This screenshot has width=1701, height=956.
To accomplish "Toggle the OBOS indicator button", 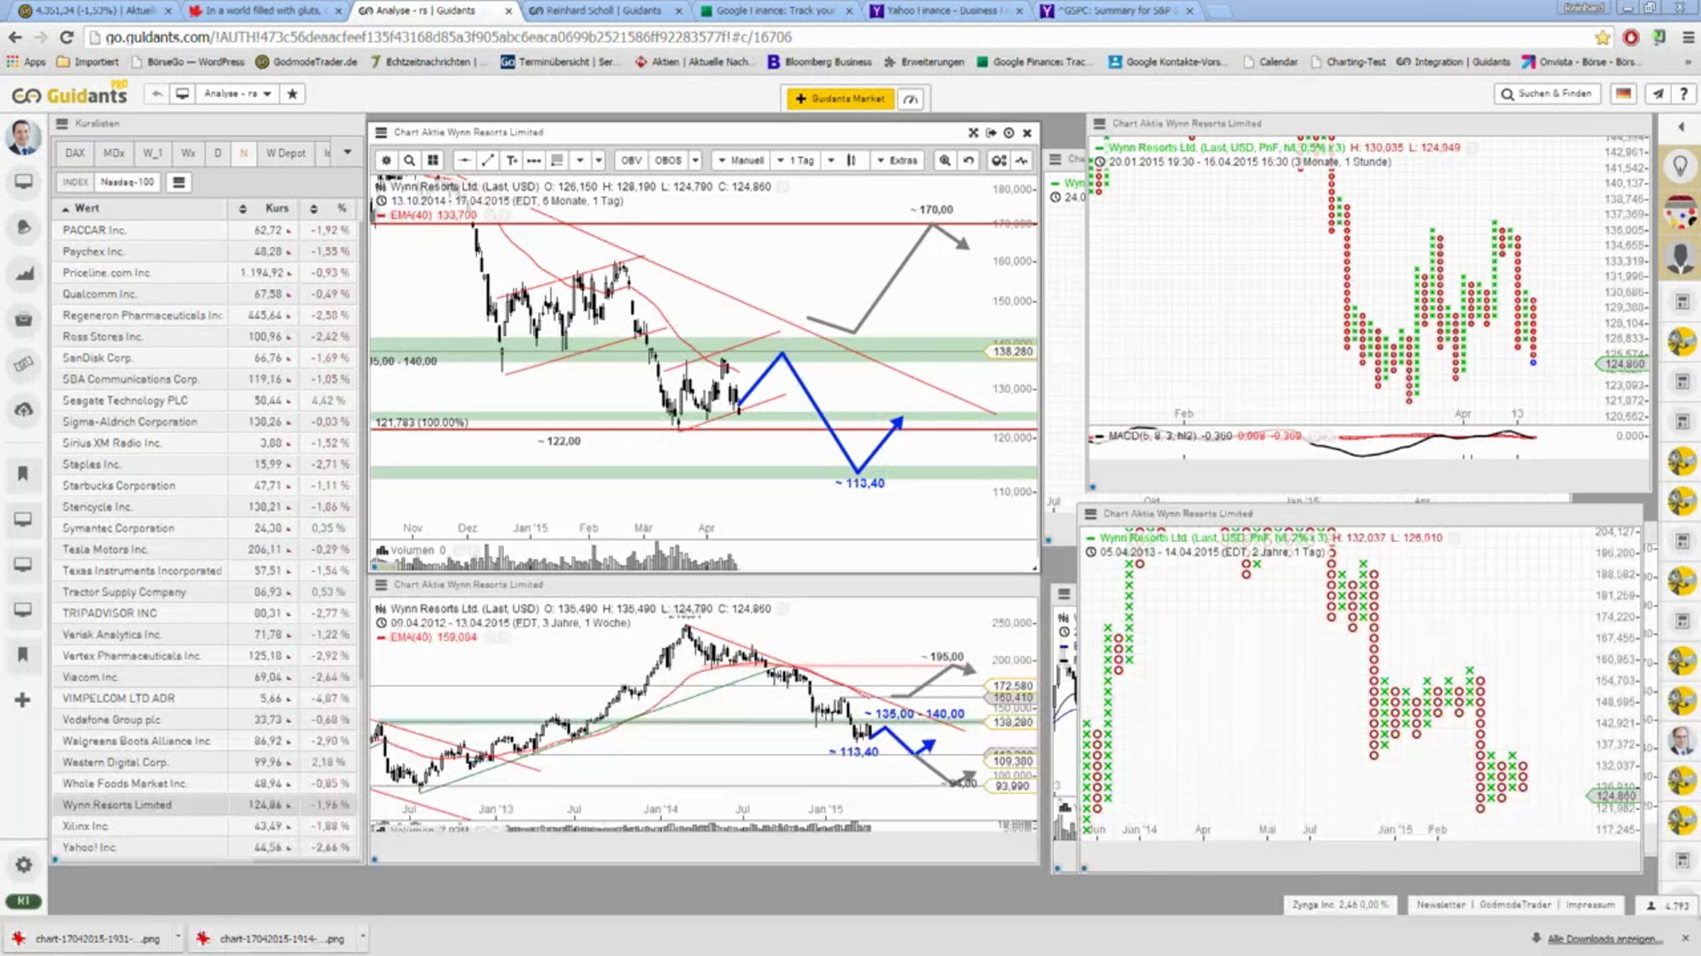I will coord(668,161).
